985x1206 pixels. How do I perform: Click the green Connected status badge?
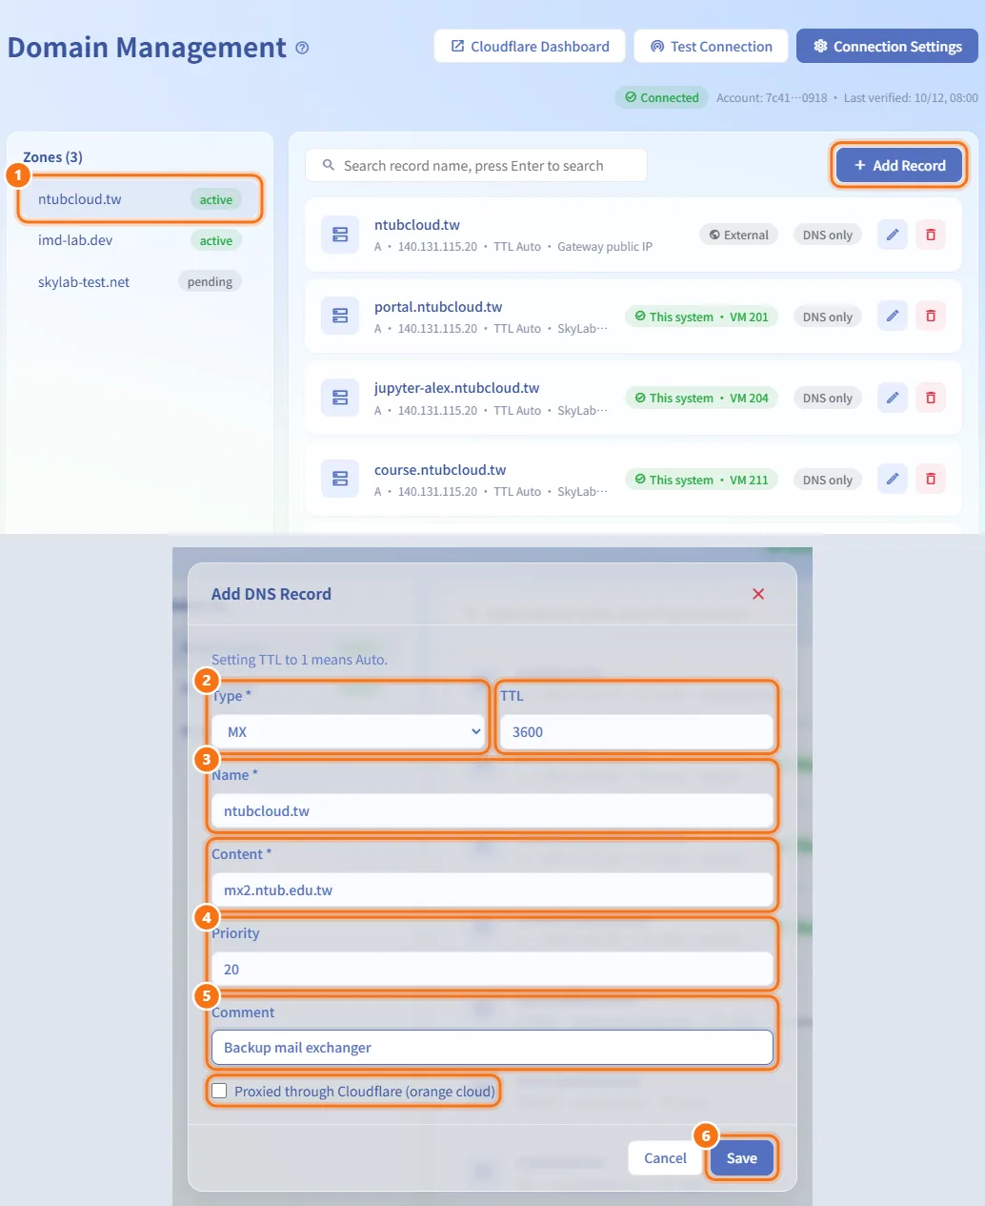coord(661,97)
